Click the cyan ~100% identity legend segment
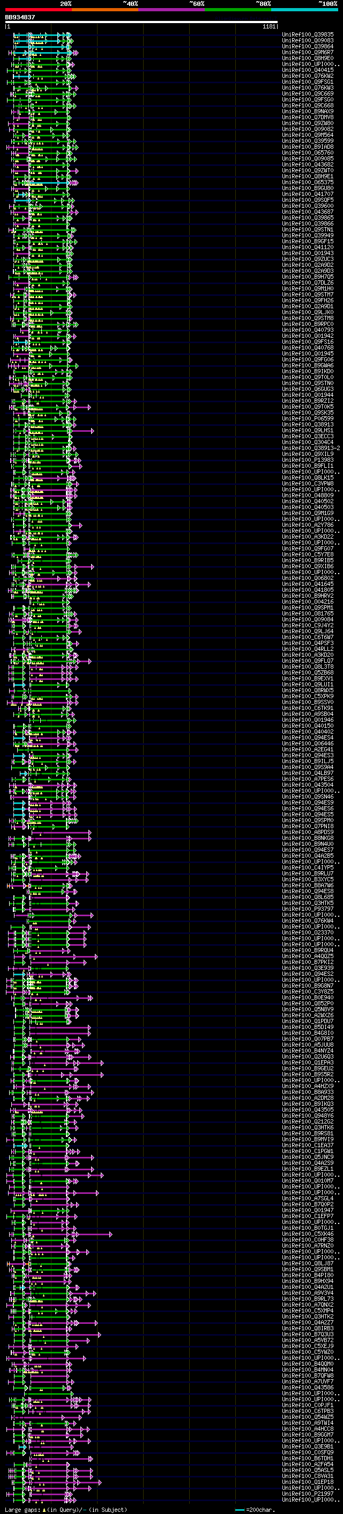This screenshot has width=343, height=1514. point(304,10)
